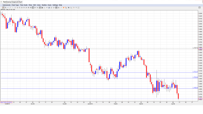Open the Time Scale menu
Image resolution: width=203 pixels, height=114 pixels.
(24, 5)
